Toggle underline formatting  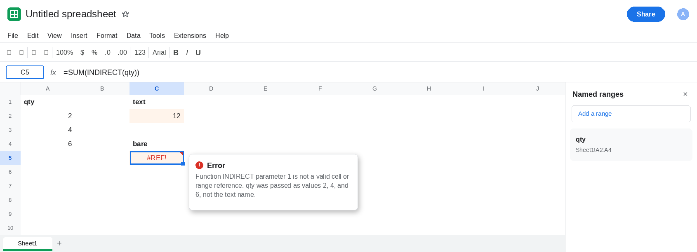[198, 53]
